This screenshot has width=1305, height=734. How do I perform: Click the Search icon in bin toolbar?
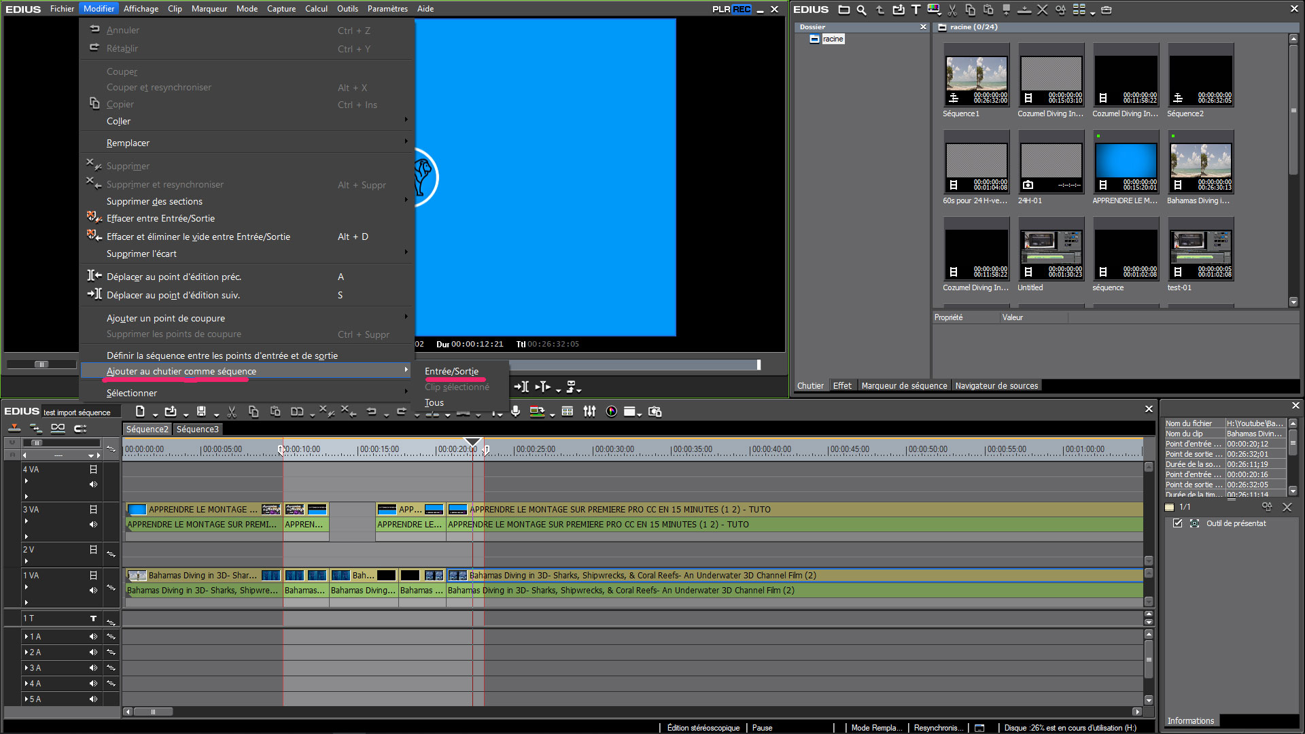coord(862,10)
